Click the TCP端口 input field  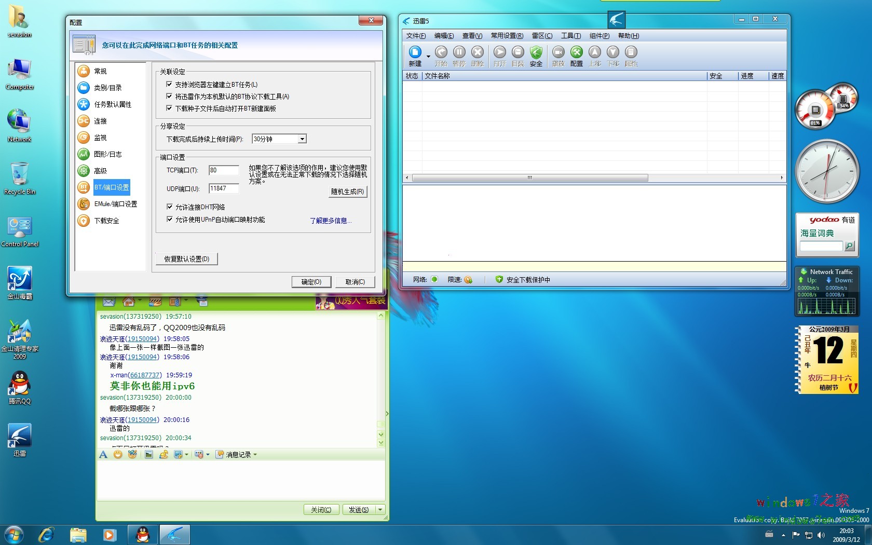[x=224, y=170]
